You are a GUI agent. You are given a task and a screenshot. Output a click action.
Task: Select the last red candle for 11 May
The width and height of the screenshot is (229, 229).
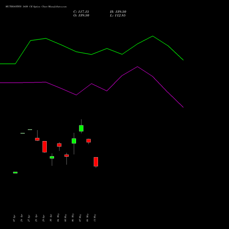pos(96,162)
